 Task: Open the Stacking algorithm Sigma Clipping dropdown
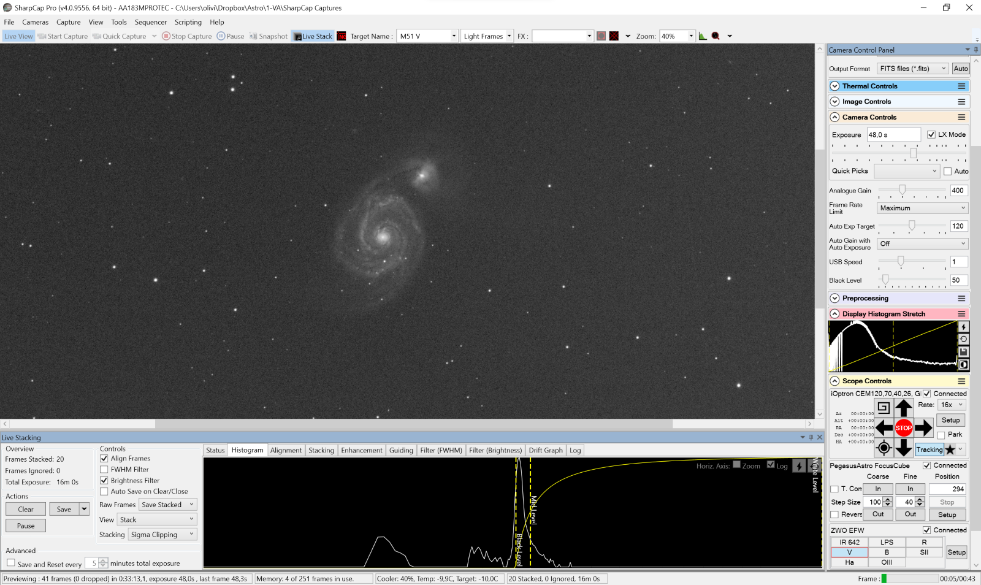162,535
